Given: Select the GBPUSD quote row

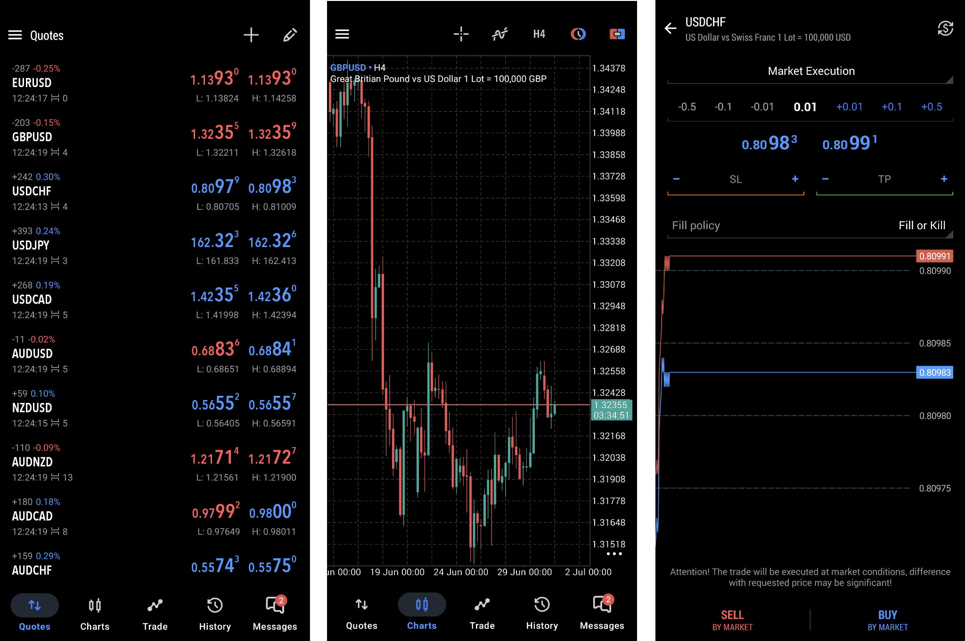Looking at the screenshot, I should pos(155,137).
